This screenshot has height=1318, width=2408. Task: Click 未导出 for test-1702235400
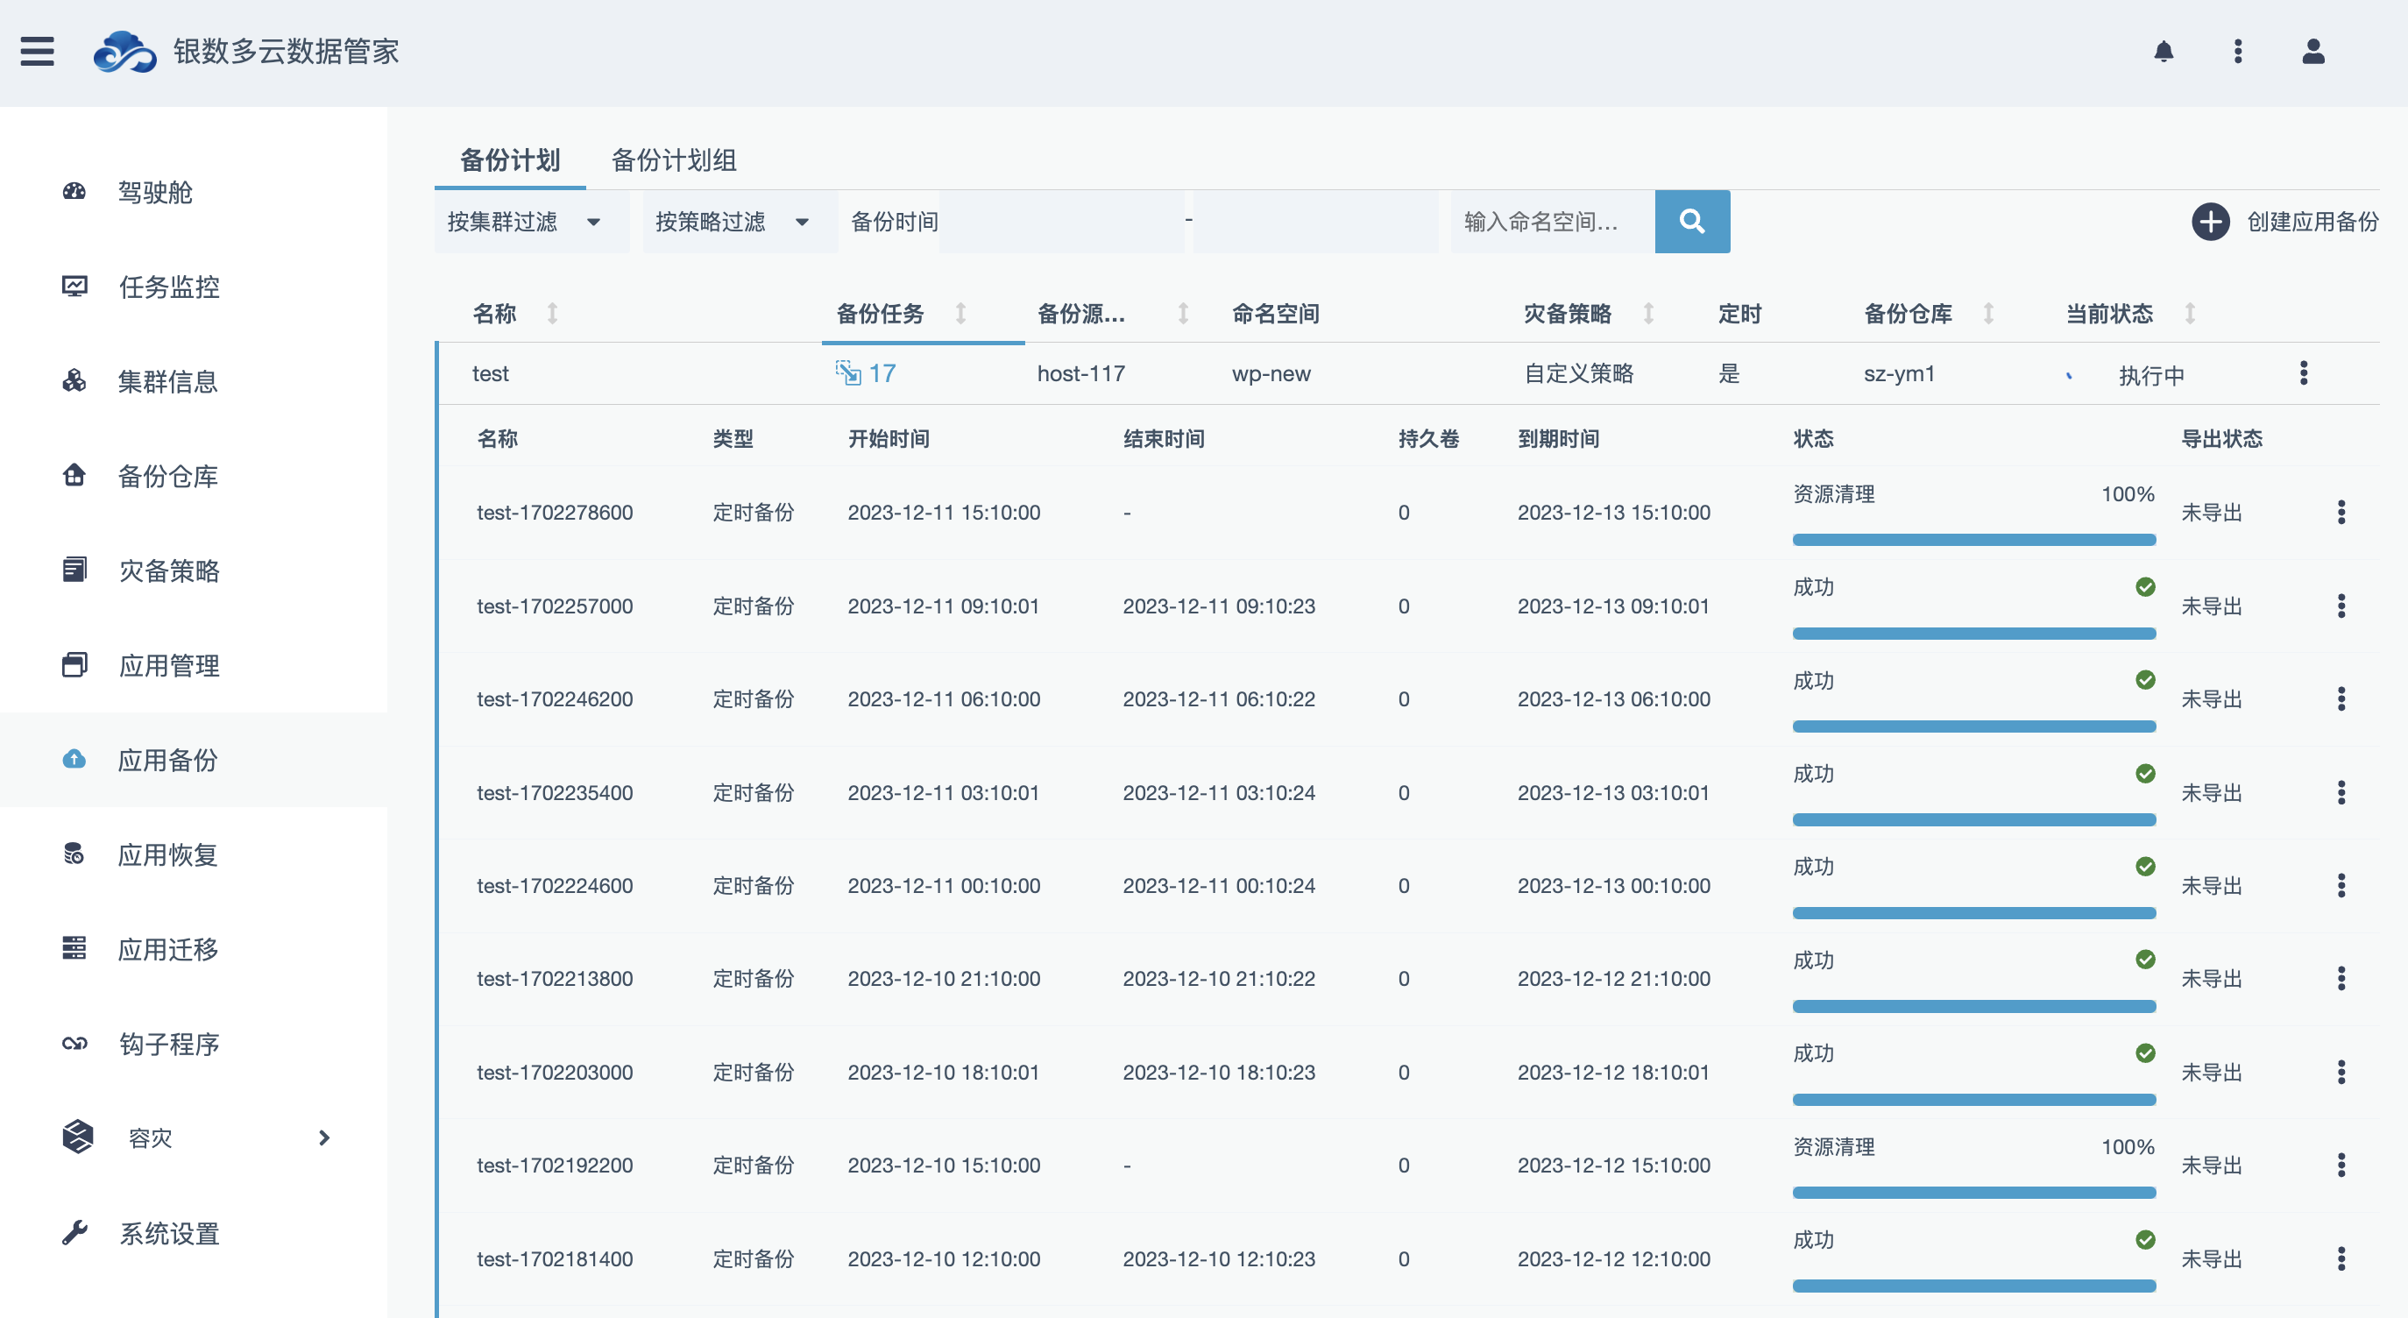click(2212, 793)
